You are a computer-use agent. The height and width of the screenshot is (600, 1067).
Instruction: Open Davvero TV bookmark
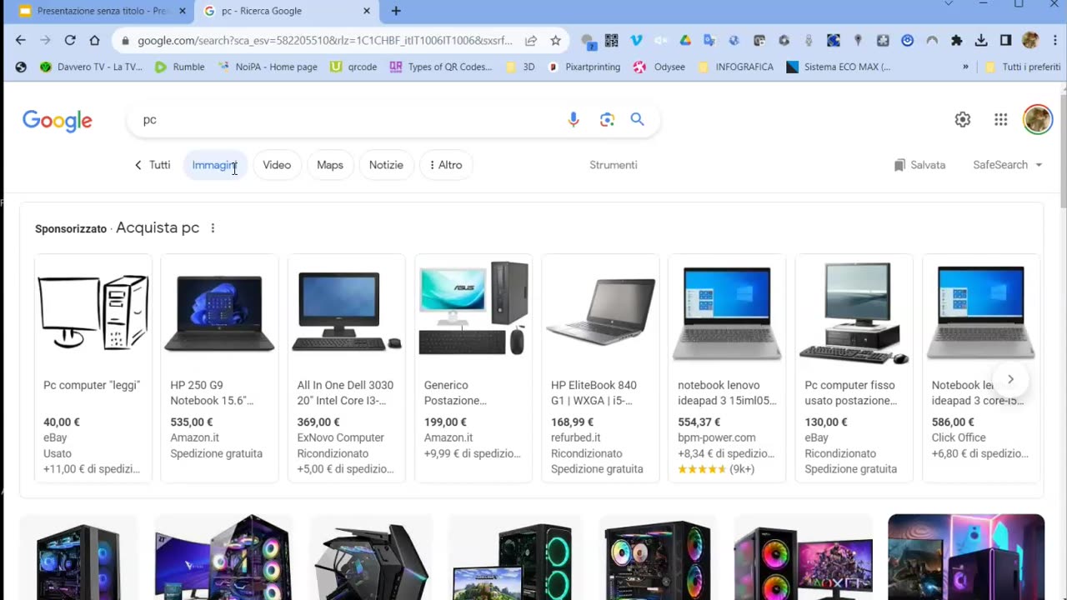[92, 67]
